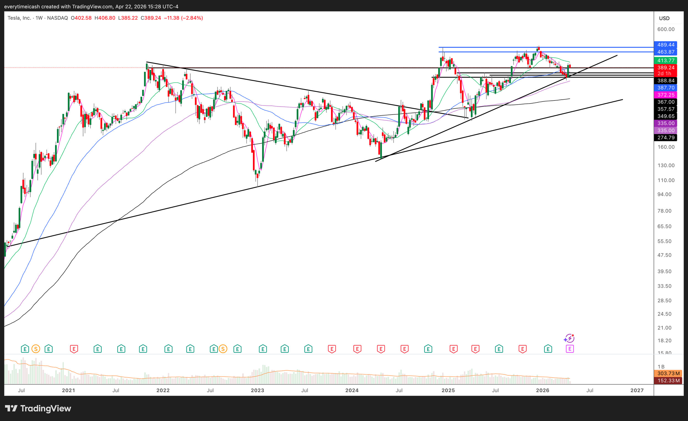Click the blue 489.44 price label

click(666, 45)
